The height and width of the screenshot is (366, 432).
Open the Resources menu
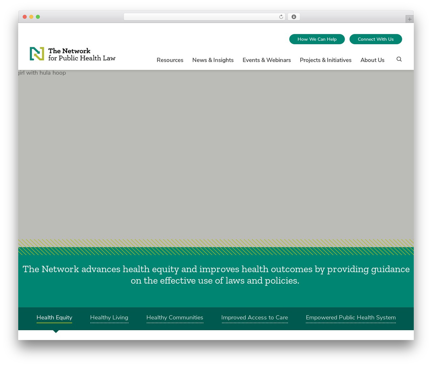tap(170, 60)
